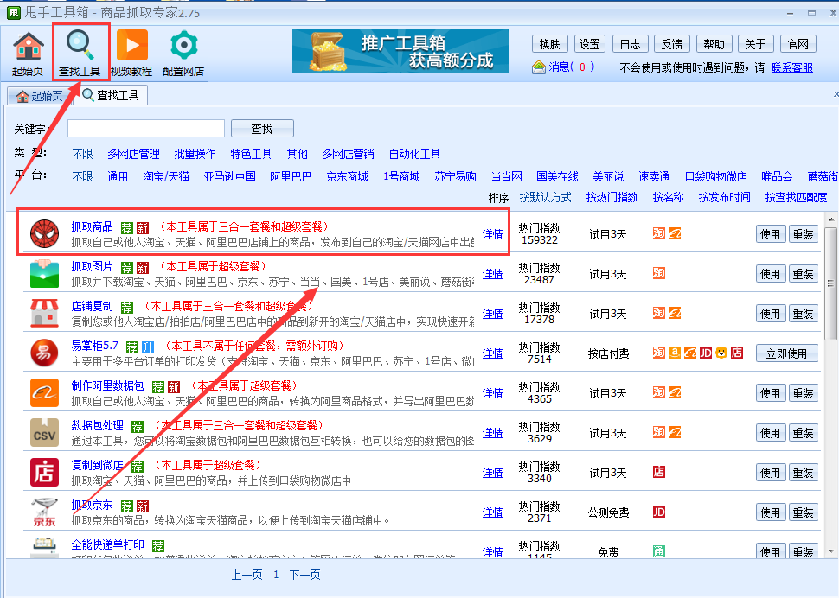Click the red 易 icon for 易掌柜5.7
The image size is (839, 598).
pyautogui.click(x=44, y=353)
